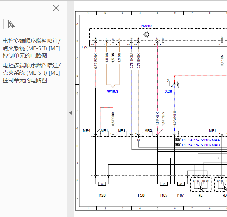Click the find current bookmark icon
Viewport: 227px width, 217px height.
pos(11,24)
